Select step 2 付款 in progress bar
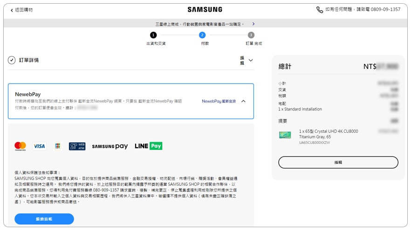Image resolution: width=411 pixels, height=230 pixels. (202, 35)
